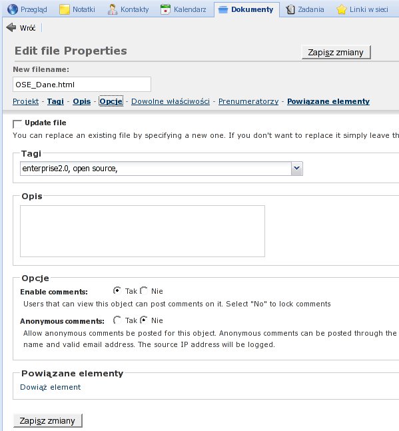Click the Dokumenty folder icon
This screenshot has width=399, height=431.
pyautogui.click(x=223, y=9)
